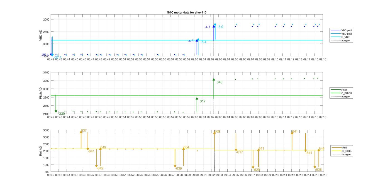Click the '-5.0' VBD data label

click(220, 27)
